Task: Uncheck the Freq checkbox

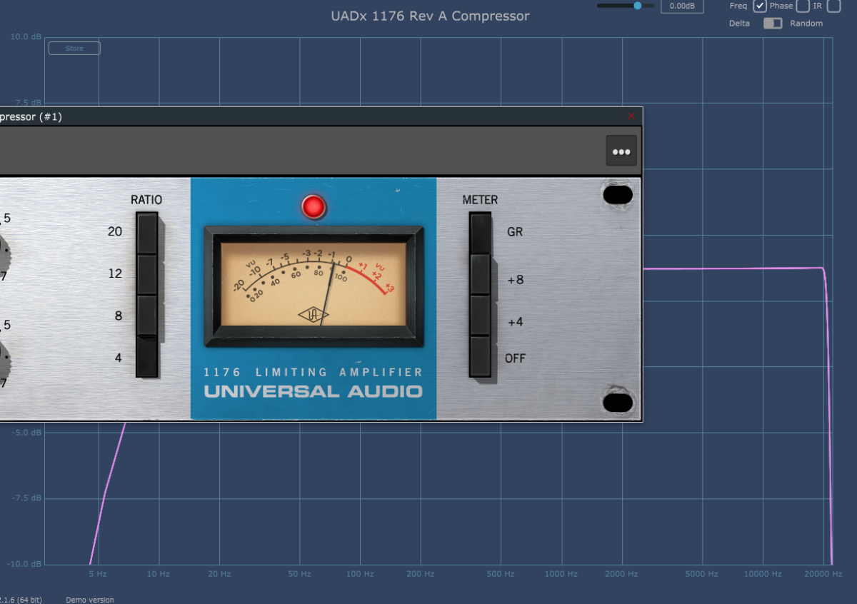Action: (760, 6)
